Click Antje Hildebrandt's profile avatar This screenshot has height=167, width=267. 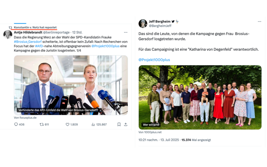click(8, 34)
